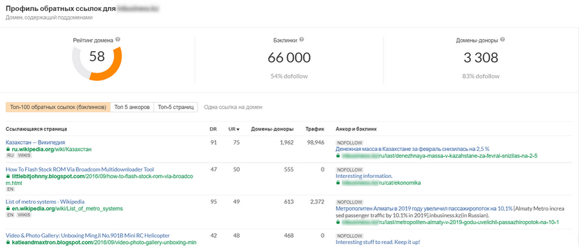The width and height of the screenshot is (579, 246).
Task: Toggle the Одна ссылка на домен option
Action: [233, 107]
